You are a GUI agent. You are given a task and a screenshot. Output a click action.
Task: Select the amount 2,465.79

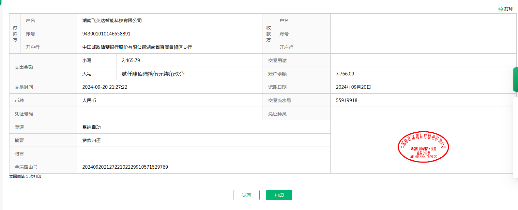[x=131, y=60]
